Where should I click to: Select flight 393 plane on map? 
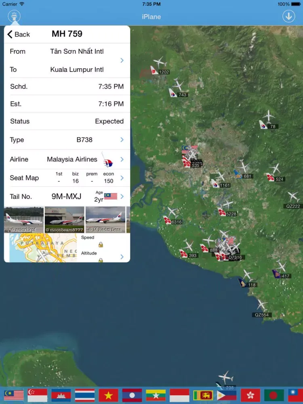pos(188,245)
